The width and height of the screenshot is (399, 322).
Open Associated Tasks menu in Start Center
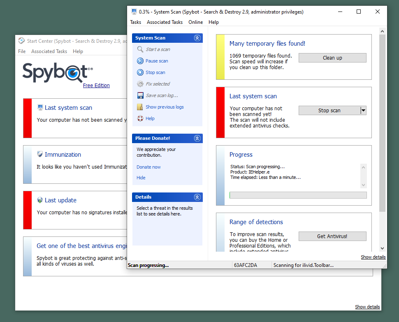[49, 51]
